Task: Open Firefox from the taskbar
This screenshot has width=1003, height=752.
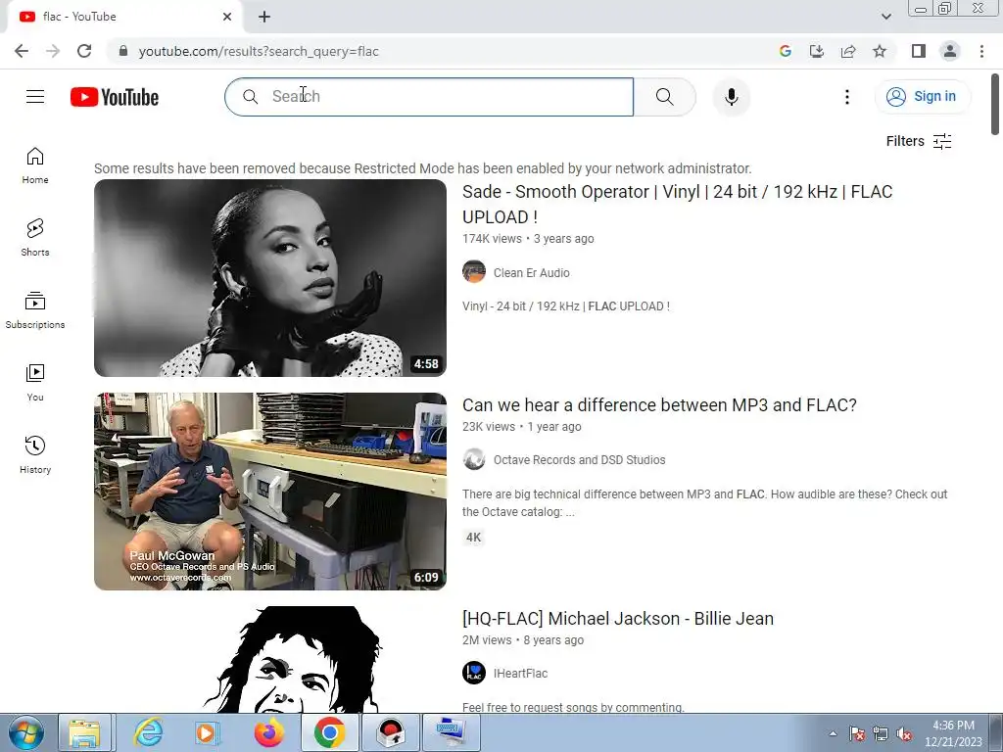Action: [x=268, y=732]
